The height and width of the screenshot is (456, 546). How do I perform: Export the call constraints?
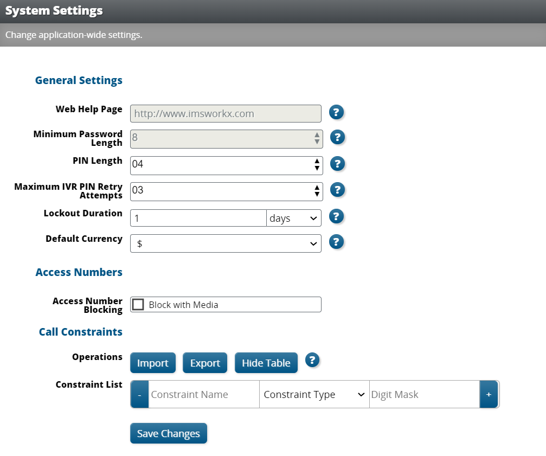(x=204, y=363)
